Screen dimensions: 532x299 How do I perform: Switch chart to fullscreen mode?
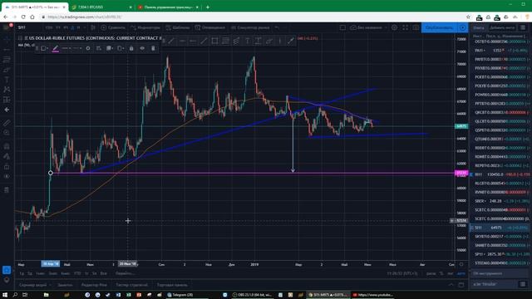[x=405, y=27]
